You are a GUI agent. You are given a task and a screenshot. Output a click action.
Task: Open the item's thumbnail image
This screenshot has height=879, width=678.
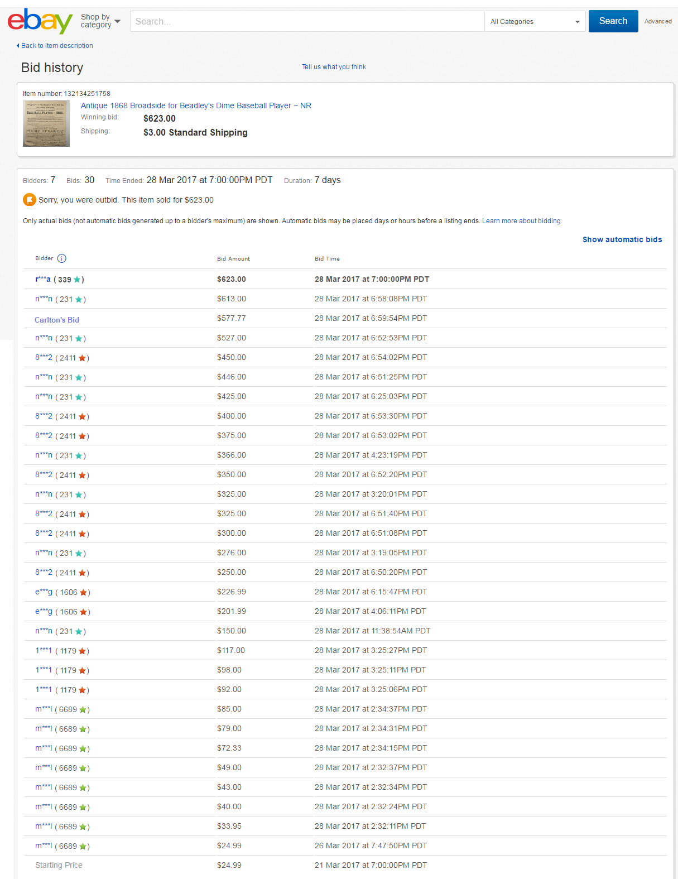tap(46, 123)
